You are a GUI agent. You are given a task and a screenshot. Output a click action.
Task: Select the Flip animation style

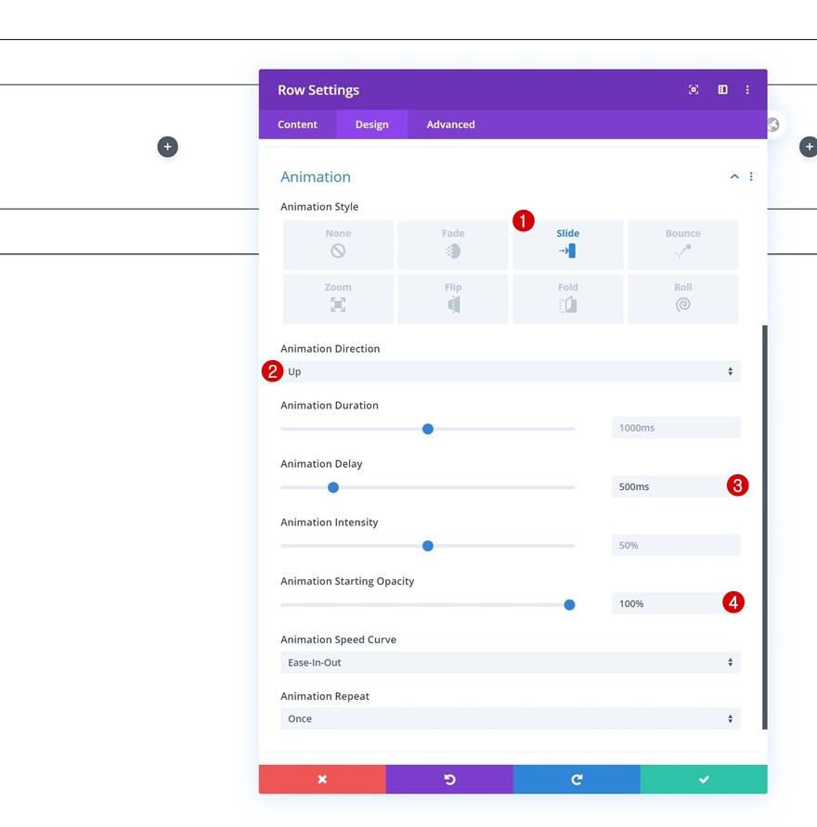[x=453, y=299]
